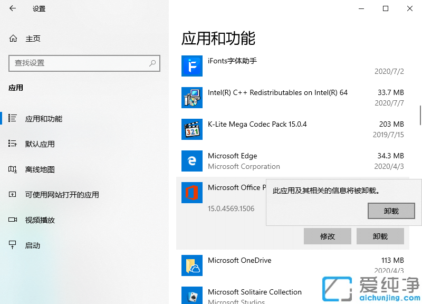The image size is (422, 304).
Task: Click the Microsoft Solitaire Collection icon
Action: tap(191, 296)
